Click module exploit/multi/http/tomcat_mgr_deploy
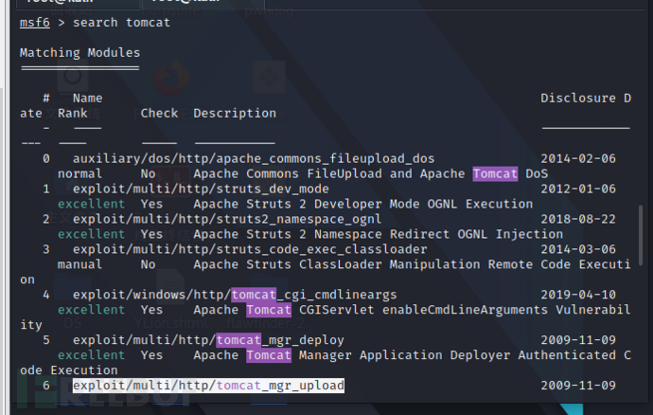 point(208,340)
